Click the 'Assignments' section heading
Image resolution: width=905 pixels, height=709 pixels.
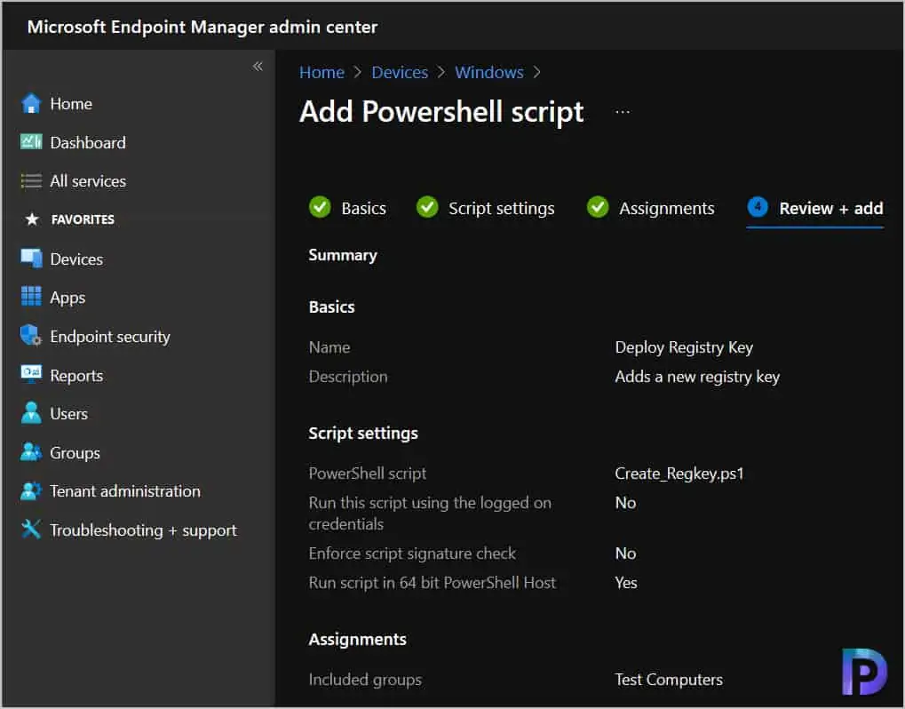click(x=357, y=640)
